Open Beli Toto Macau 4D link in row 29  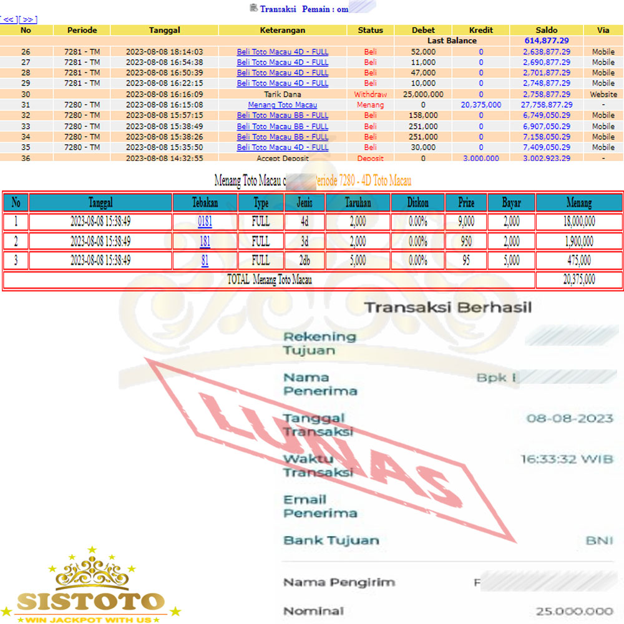[282, 83]
